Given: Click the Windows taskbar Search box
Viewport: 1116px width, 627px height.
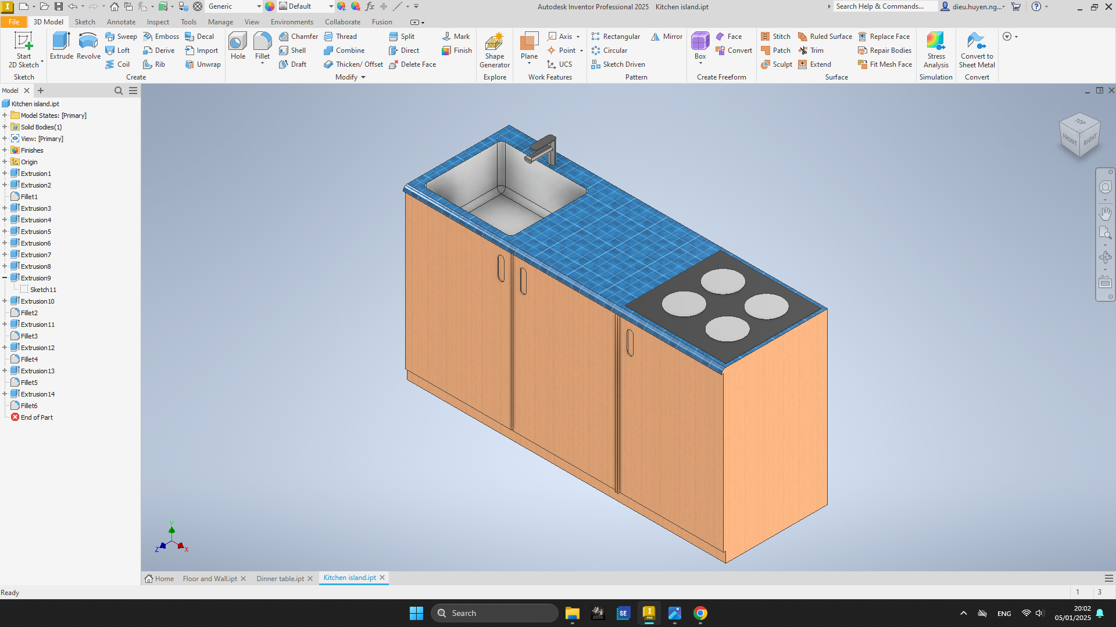Looking at the screenshot, I should pyautogui.click(x=495, y=613).
